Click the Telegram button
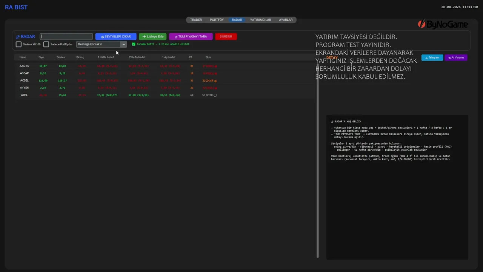 (432, 58)
